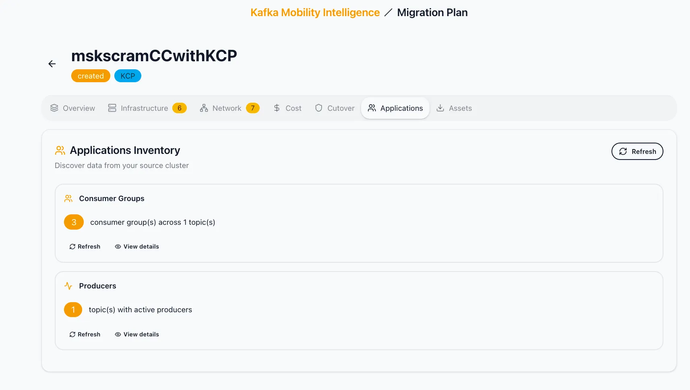Click the orange producers count badge

click(73, 309)
